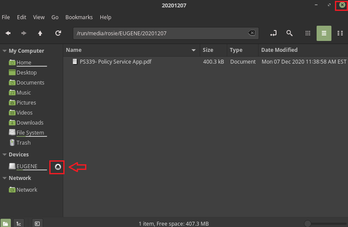Open the Home folder in sidebar
Image resolution: width=348 pixels, height=227 pixels.
tap(24, 62)
